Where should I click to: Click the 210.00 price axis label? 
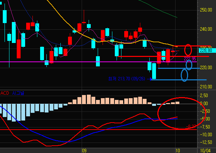[206, 86]
